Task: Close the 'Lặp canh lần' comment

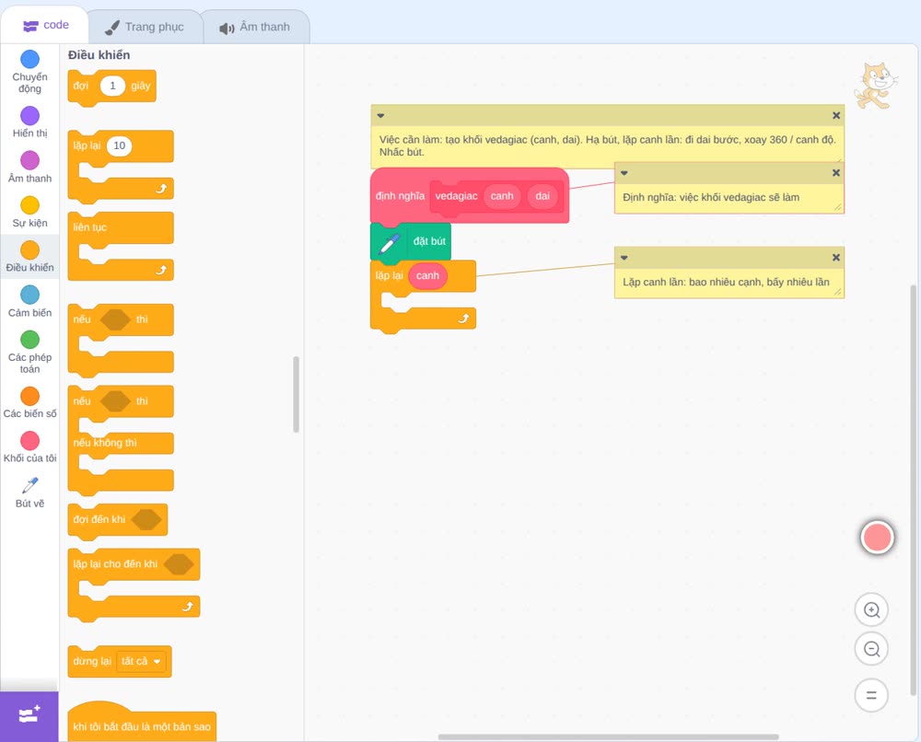Action: pos(836,258)
